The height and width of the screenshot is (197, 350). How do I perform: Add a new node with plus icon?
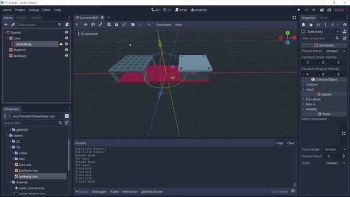[x=6, y=25]
